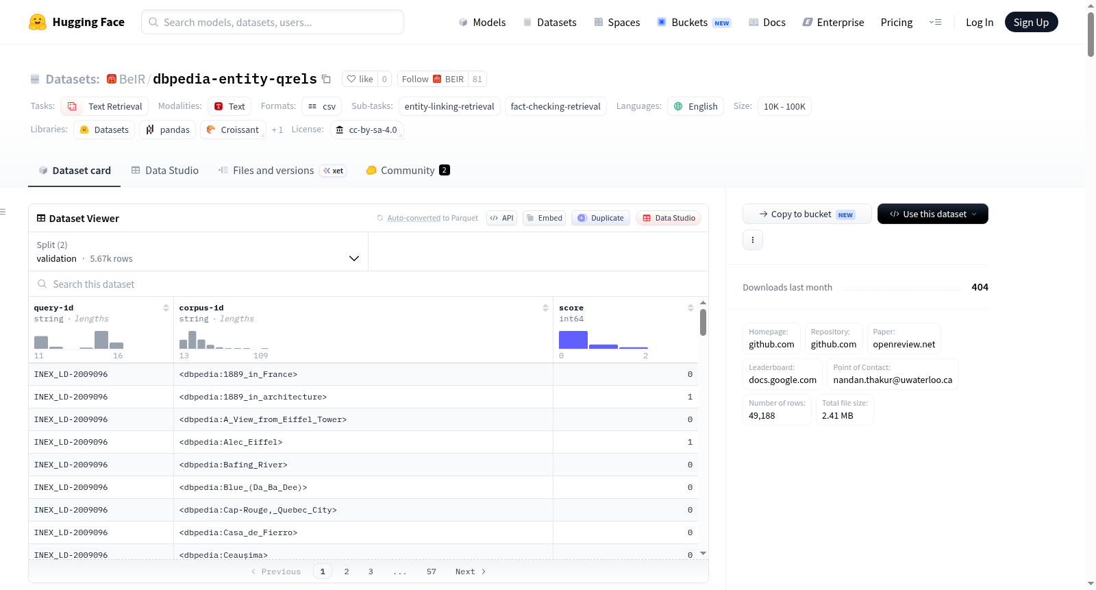Screen dimensions: 1096x590
Task: Open the Spaces menu item
Action: 616,22
